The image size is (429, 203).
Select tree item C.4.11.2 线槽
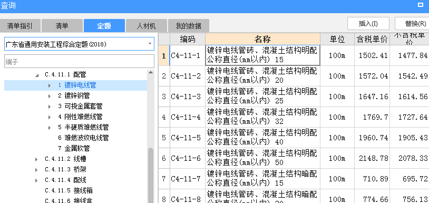click(66, 159)
